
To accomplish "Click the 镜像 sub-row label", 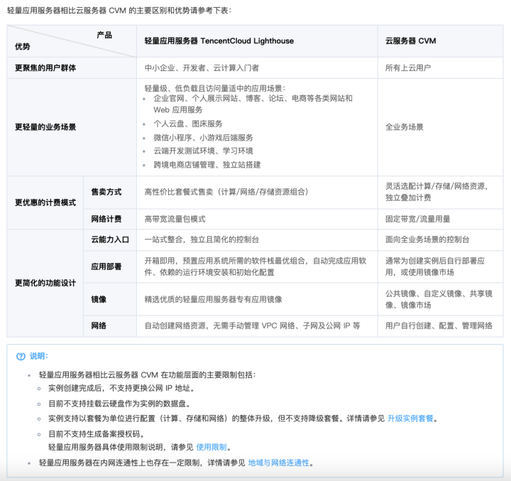I will pyautogui.click(x=99, y=299).
